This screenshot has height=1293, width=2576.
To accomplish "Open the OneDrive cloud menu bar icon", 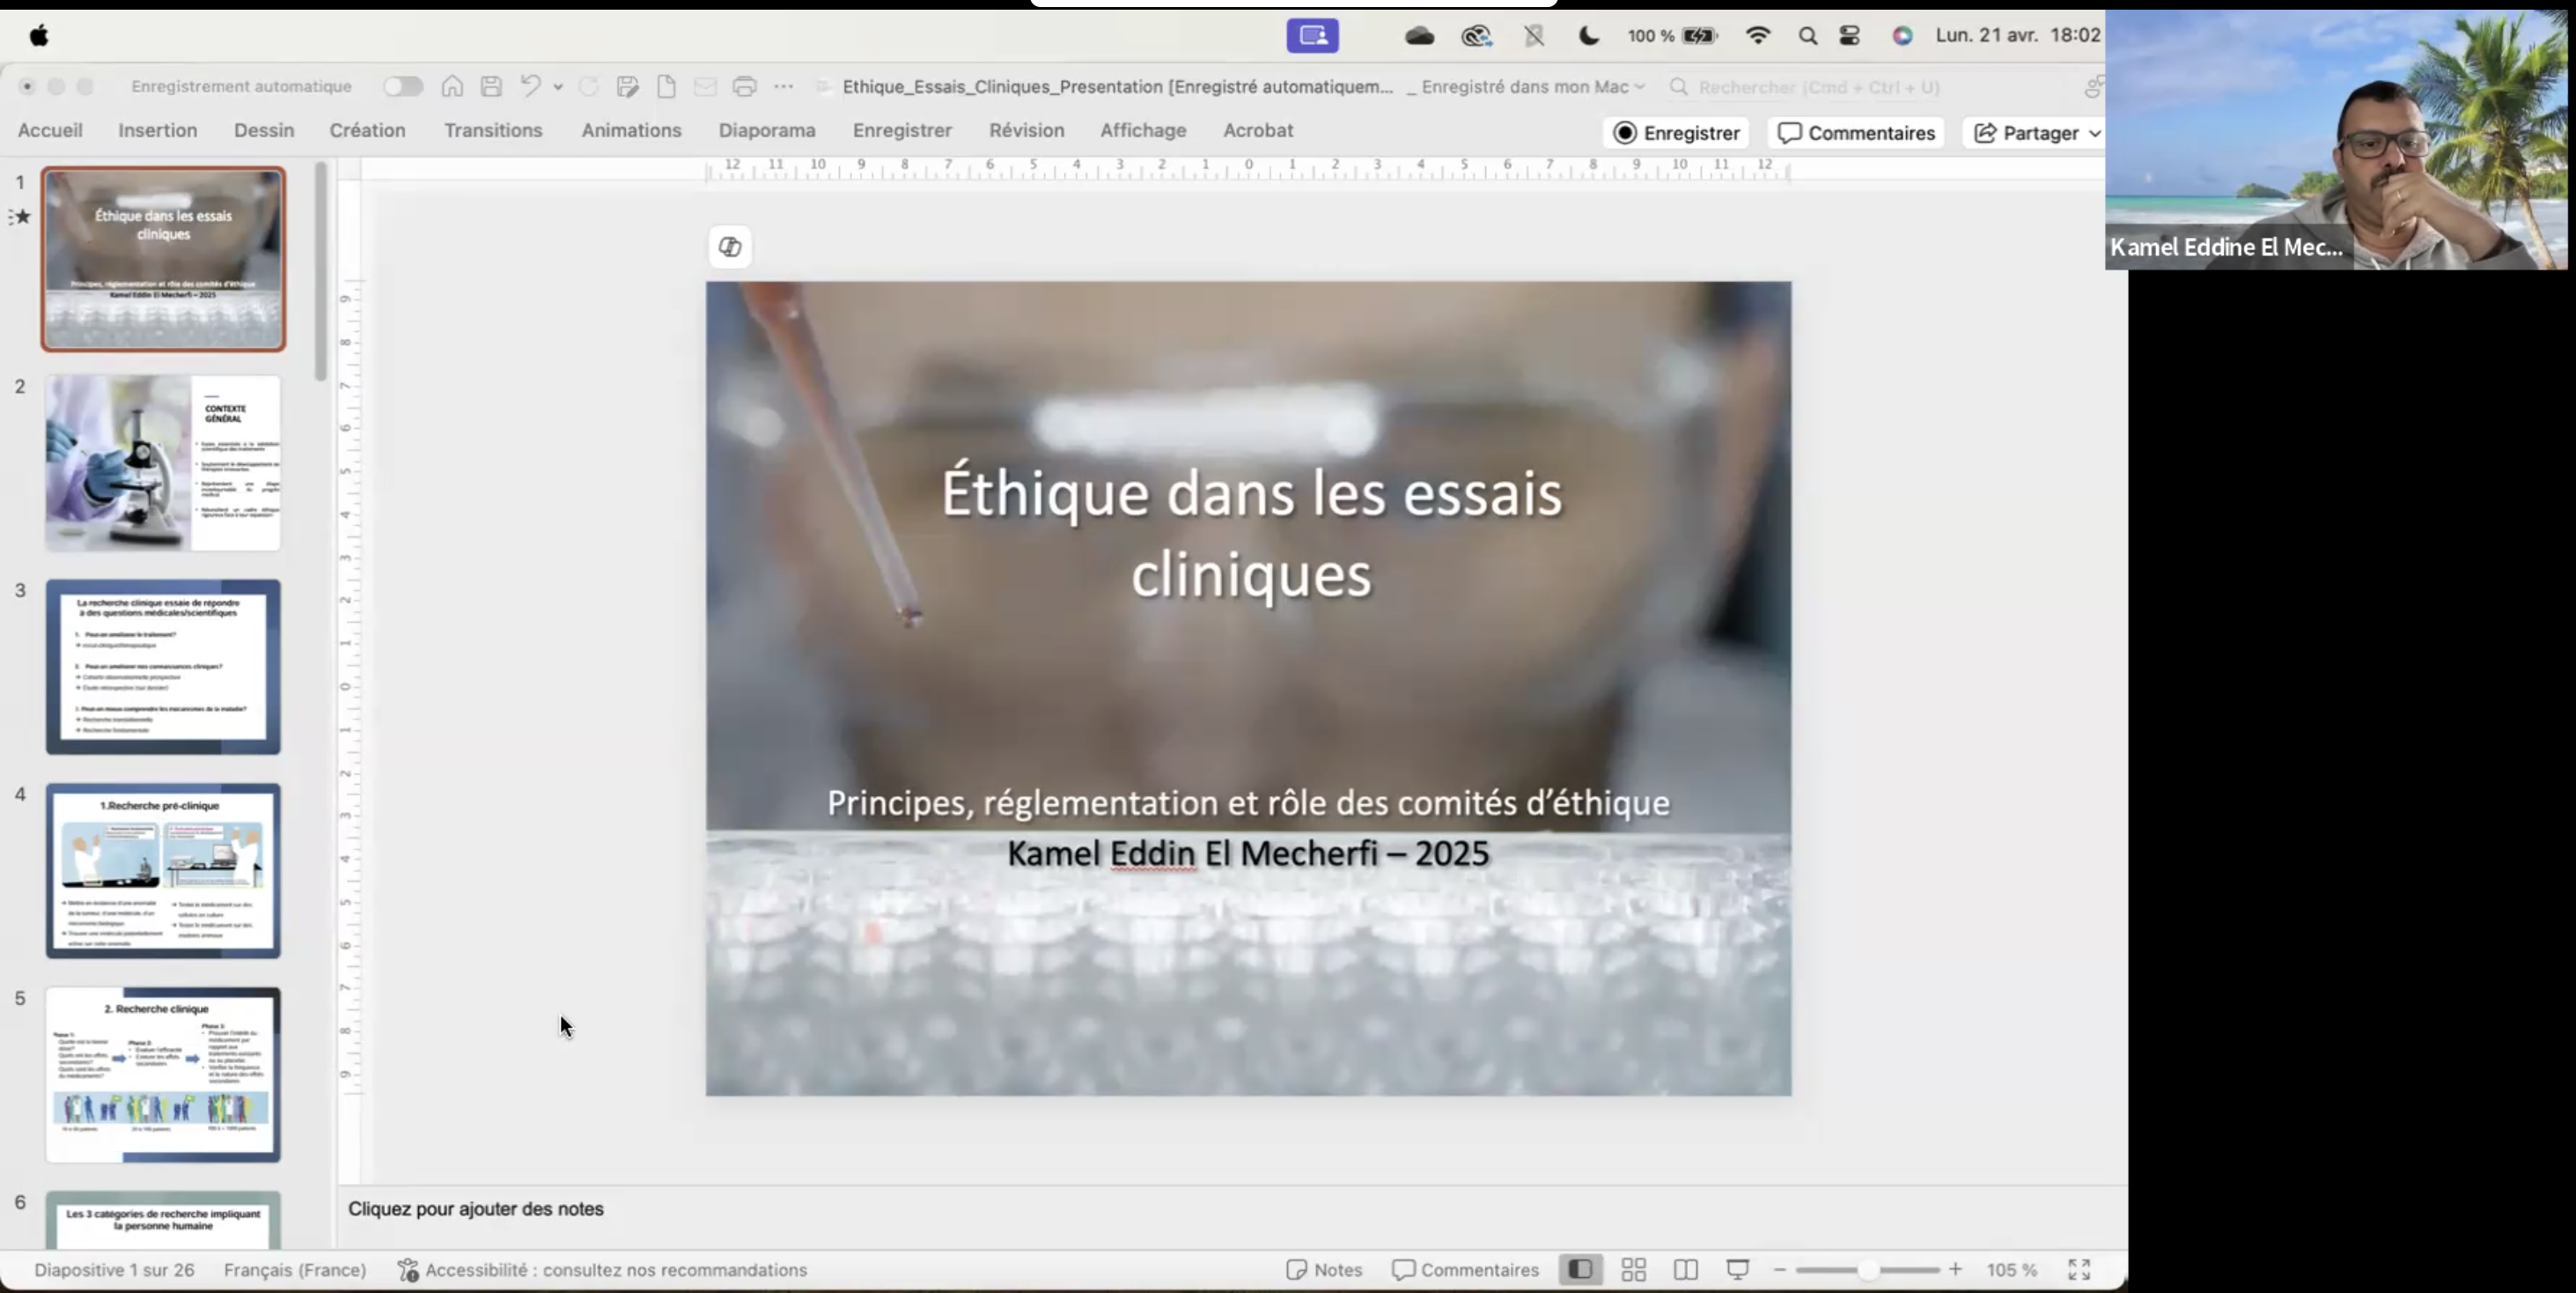I will pyautogui.click(x=1419, y=36).
